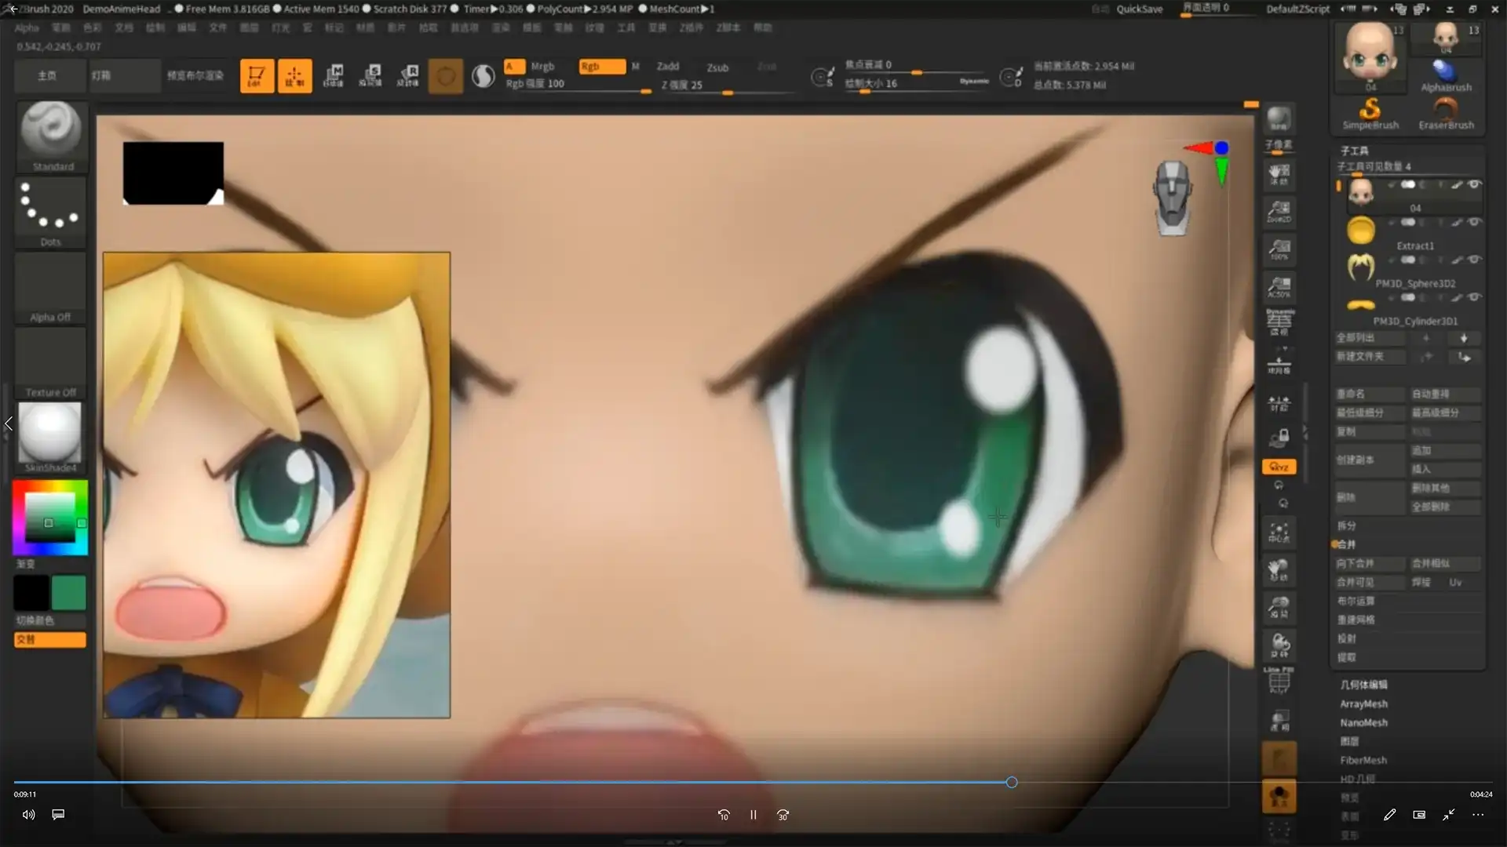Toggle visibility of PM3D_Sphere3D2 subtool
1507x847 pixels.
pyautogui.click(x=1475, y=260)
